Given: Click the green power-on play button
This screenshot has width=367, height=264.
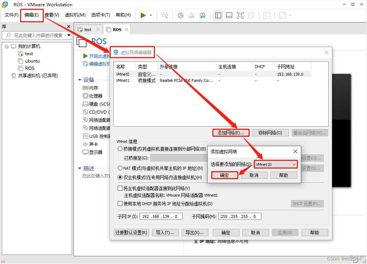Looking at the screenshot, I should click(143, 15).
